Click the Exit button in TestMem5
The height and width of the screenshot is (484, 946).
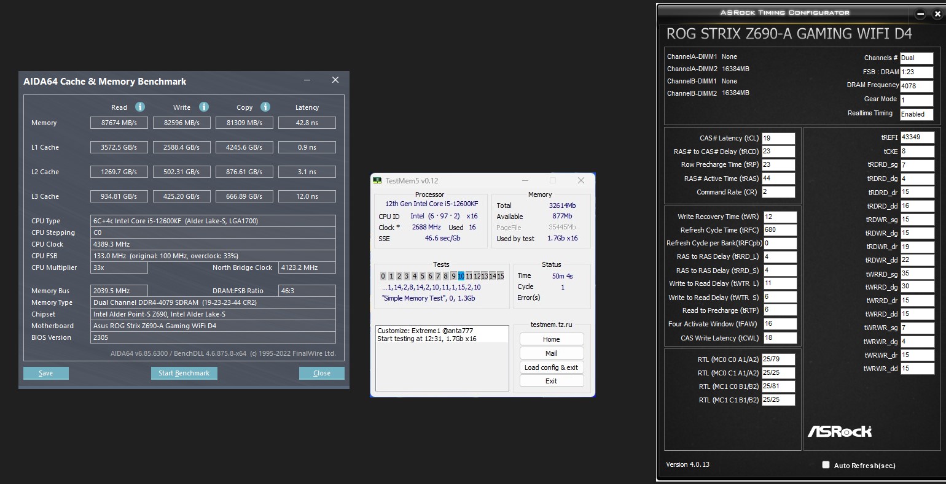click(552, 381)
